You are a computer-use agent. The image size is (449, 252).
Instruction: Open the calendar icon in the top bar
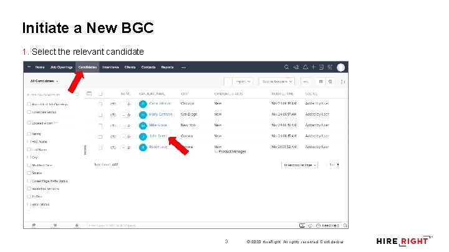point(321,67)
